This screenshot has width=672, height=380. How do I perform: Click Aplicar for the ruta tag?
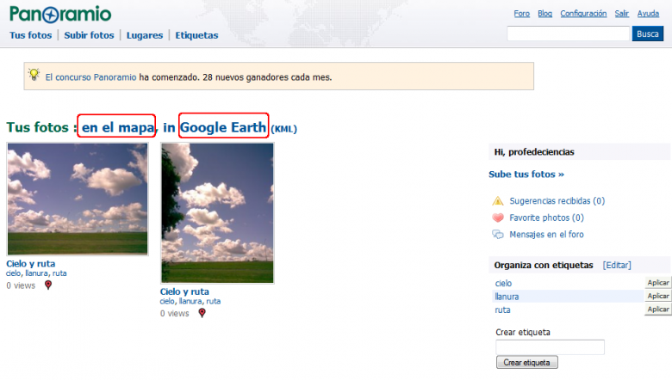pos(658,309)
